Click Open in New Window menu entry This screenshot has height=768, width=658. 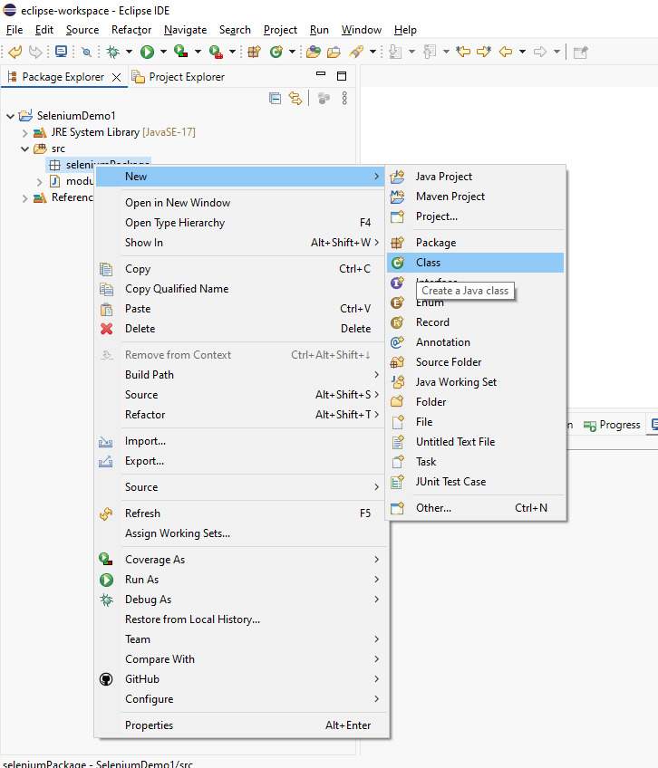click(240, 203)
